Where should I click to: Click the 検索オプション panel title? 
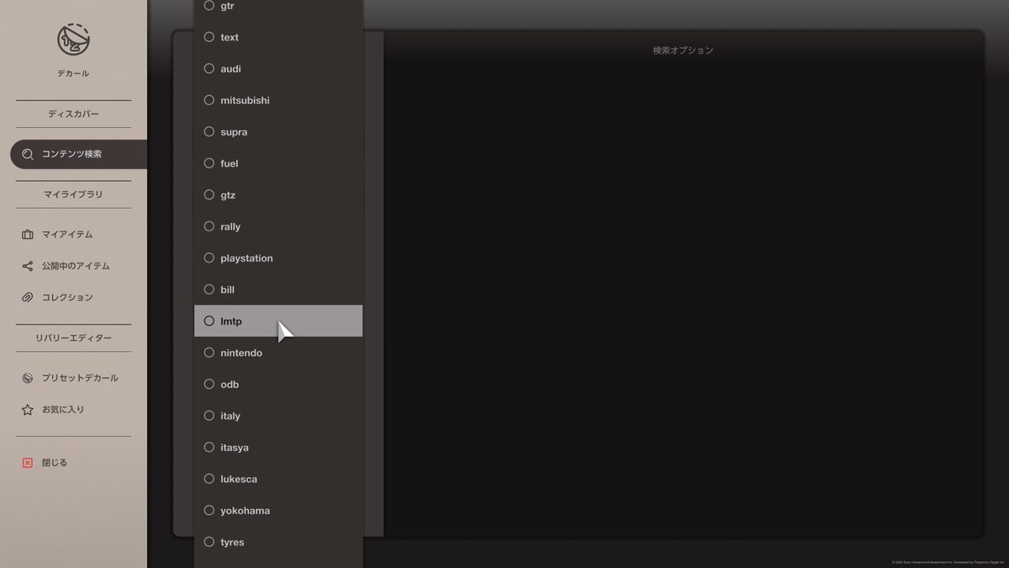(683, 50)
